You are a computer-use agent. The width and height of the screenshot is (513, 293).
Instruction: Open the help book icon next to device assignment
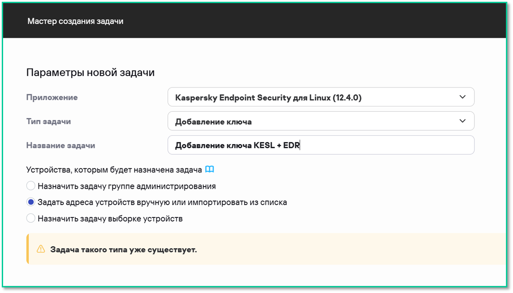[x=209, y=169]
